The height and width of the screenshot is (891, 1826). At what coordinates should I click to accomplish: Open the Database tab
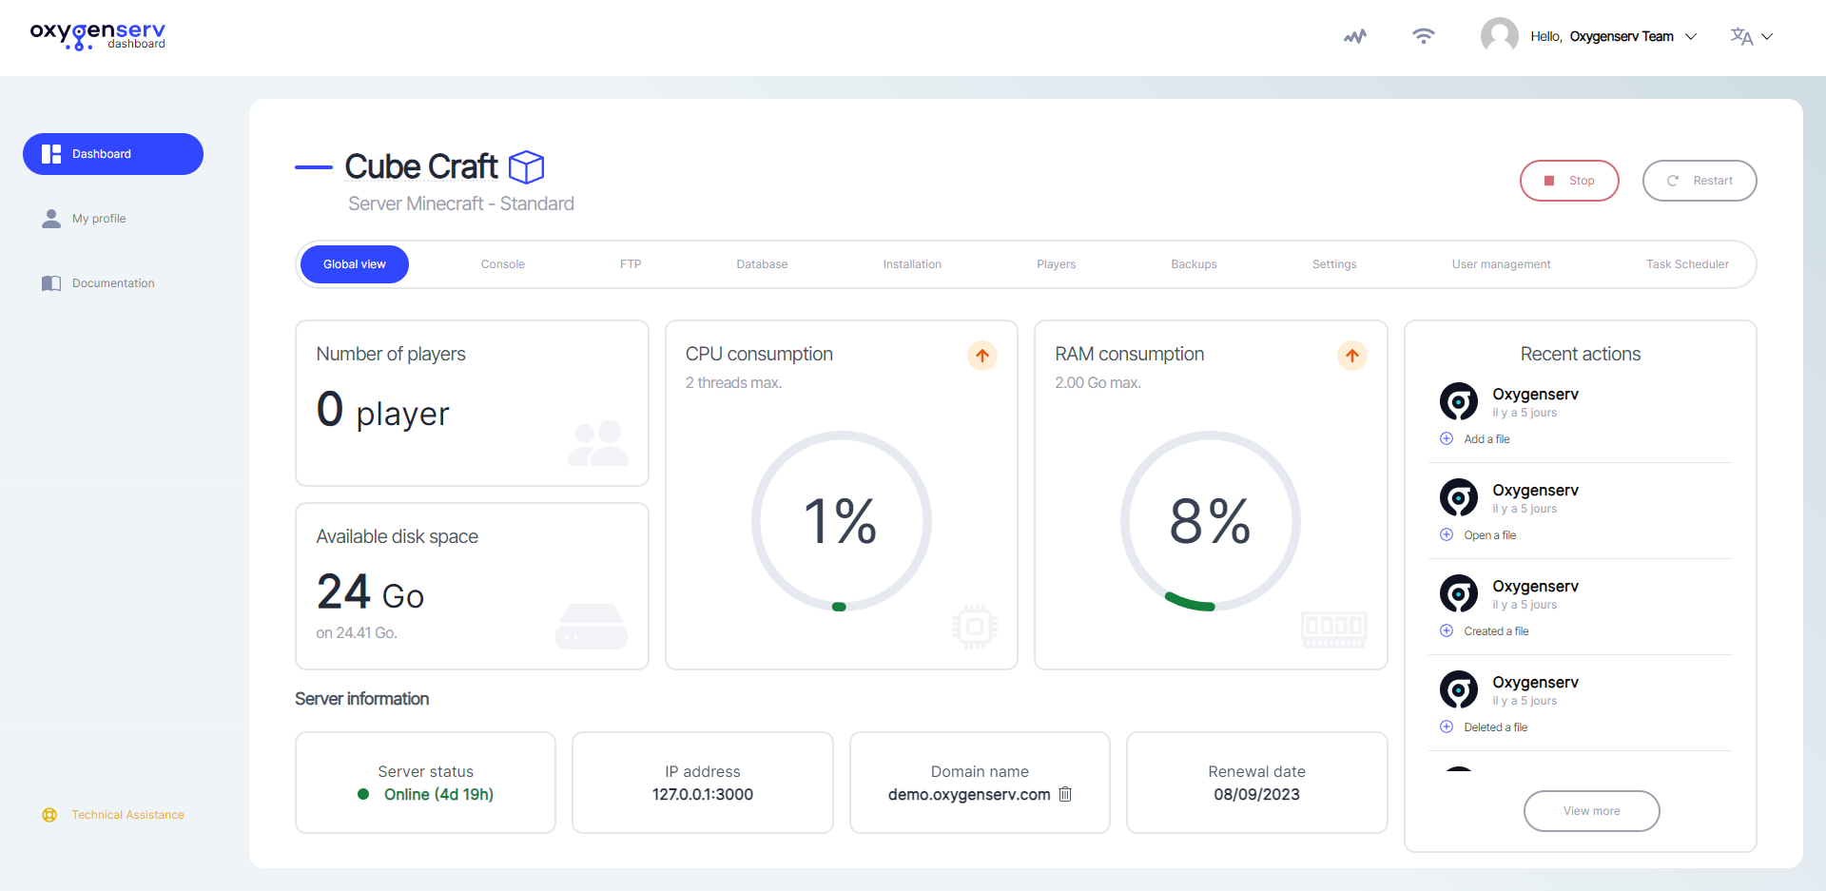[x=762, y=264]
